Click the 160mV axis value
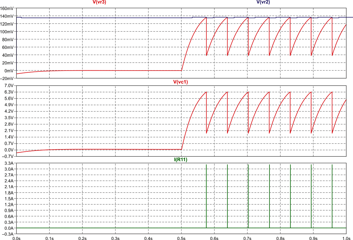 [7, 8]
